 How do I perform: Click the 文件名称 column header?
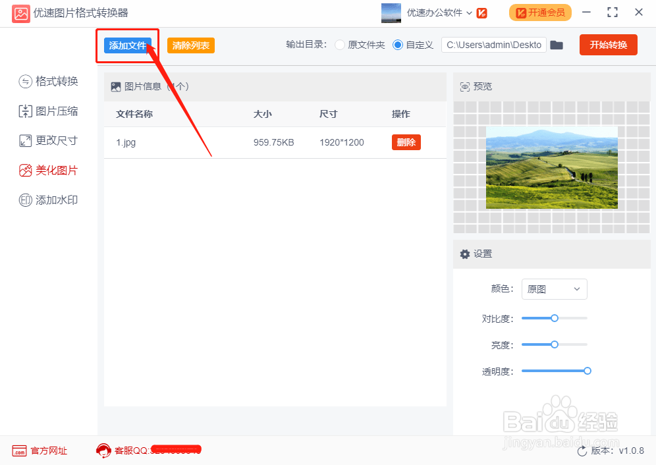(134, 114)
